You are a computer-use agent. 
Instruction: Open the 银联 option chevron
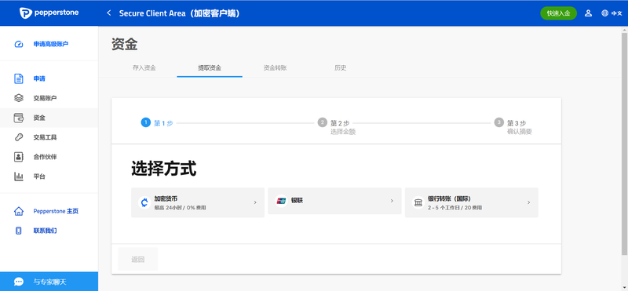[392, 201]
